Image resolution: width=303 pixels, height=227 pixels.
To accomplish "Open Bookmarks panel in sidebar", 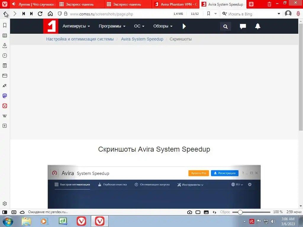I will 5,25.
